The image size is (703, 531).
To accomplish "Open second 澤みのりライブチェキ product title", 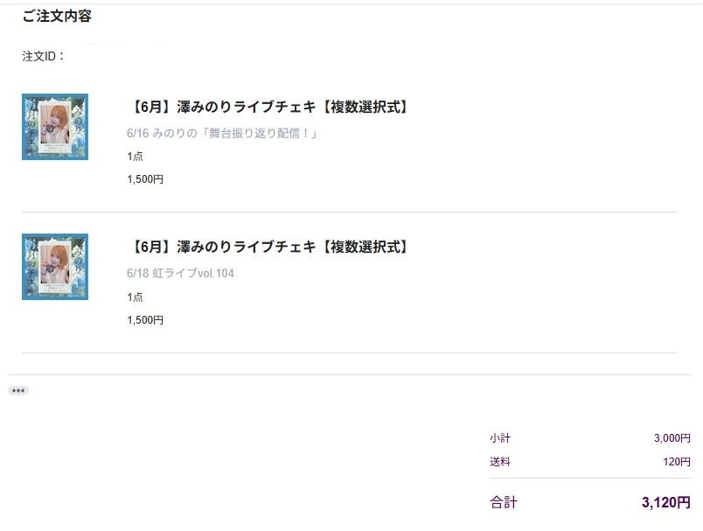I will pyautogui.click(x=269, y=247).
